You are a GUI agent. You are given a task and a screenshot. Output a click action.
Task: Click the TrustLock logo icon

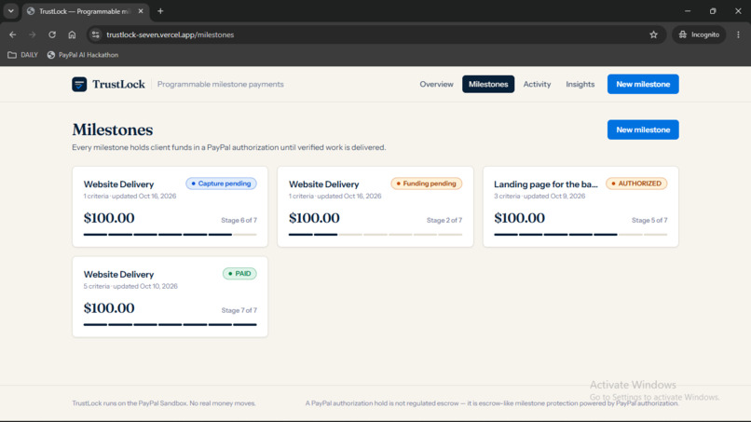click(x=79, y=84)
